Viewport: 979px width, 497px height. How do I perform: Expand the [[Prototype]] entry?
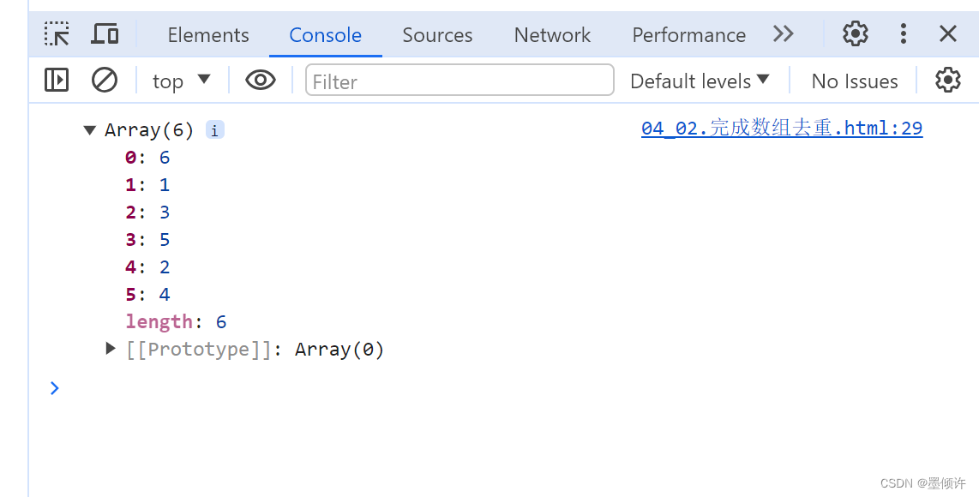point(110,348)
